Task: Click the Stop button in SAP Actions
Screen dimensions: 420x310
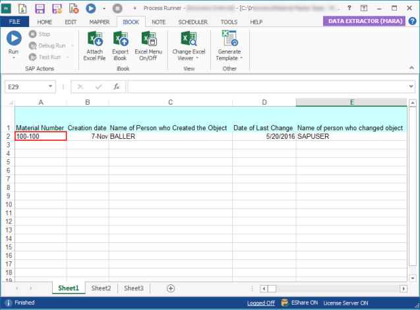Action: (x=40, y=34)
